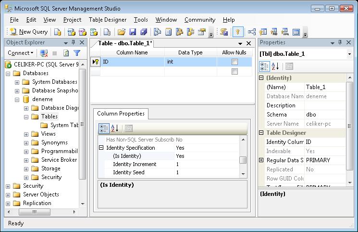
Task: Click the Filter funnel in Object Explorer
Action: (x=77, y=53)
